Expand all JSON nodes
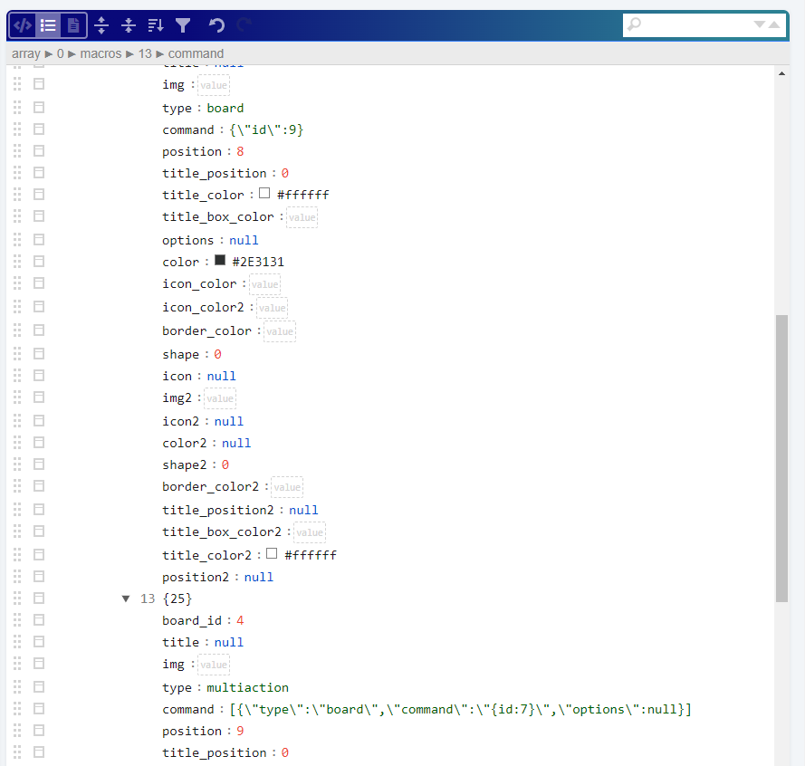This screenshot has height=766, width=805. pyautogui.click(x=101, y=25)
